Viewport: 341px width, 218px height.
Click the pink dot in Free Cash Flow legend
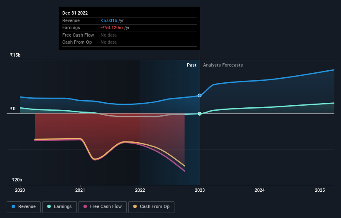tap(85, 206)
